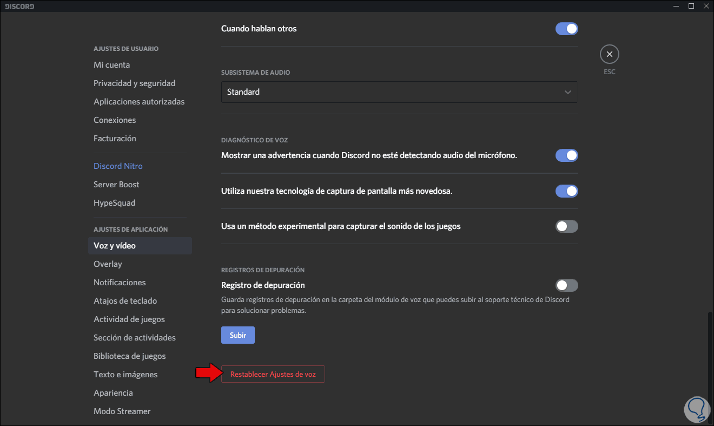The width and height of the screenshot is (714, 426).
Task: Click 'Restablecer Ajustes de voz' button
Action: point(273,374)
